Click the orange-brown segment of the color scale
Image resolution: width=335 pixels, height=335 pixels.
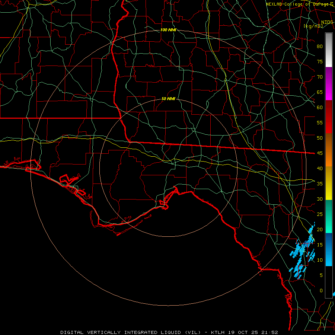[x=329, y=150]
